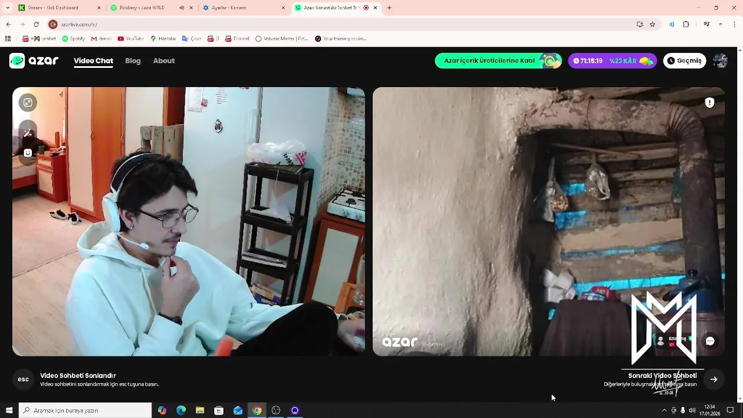
Task: Select the Video Chat nav item
Action: coord(93,60)
